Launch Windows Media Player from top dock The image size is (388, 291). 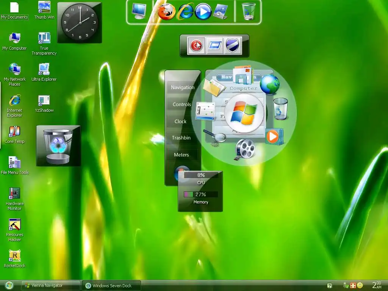(x=203, y=12)
